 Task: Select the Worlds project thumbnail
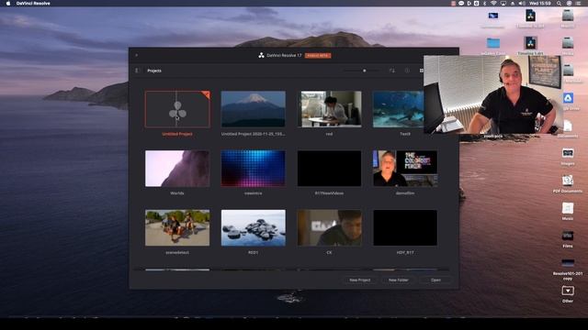[x=177, y=169]
